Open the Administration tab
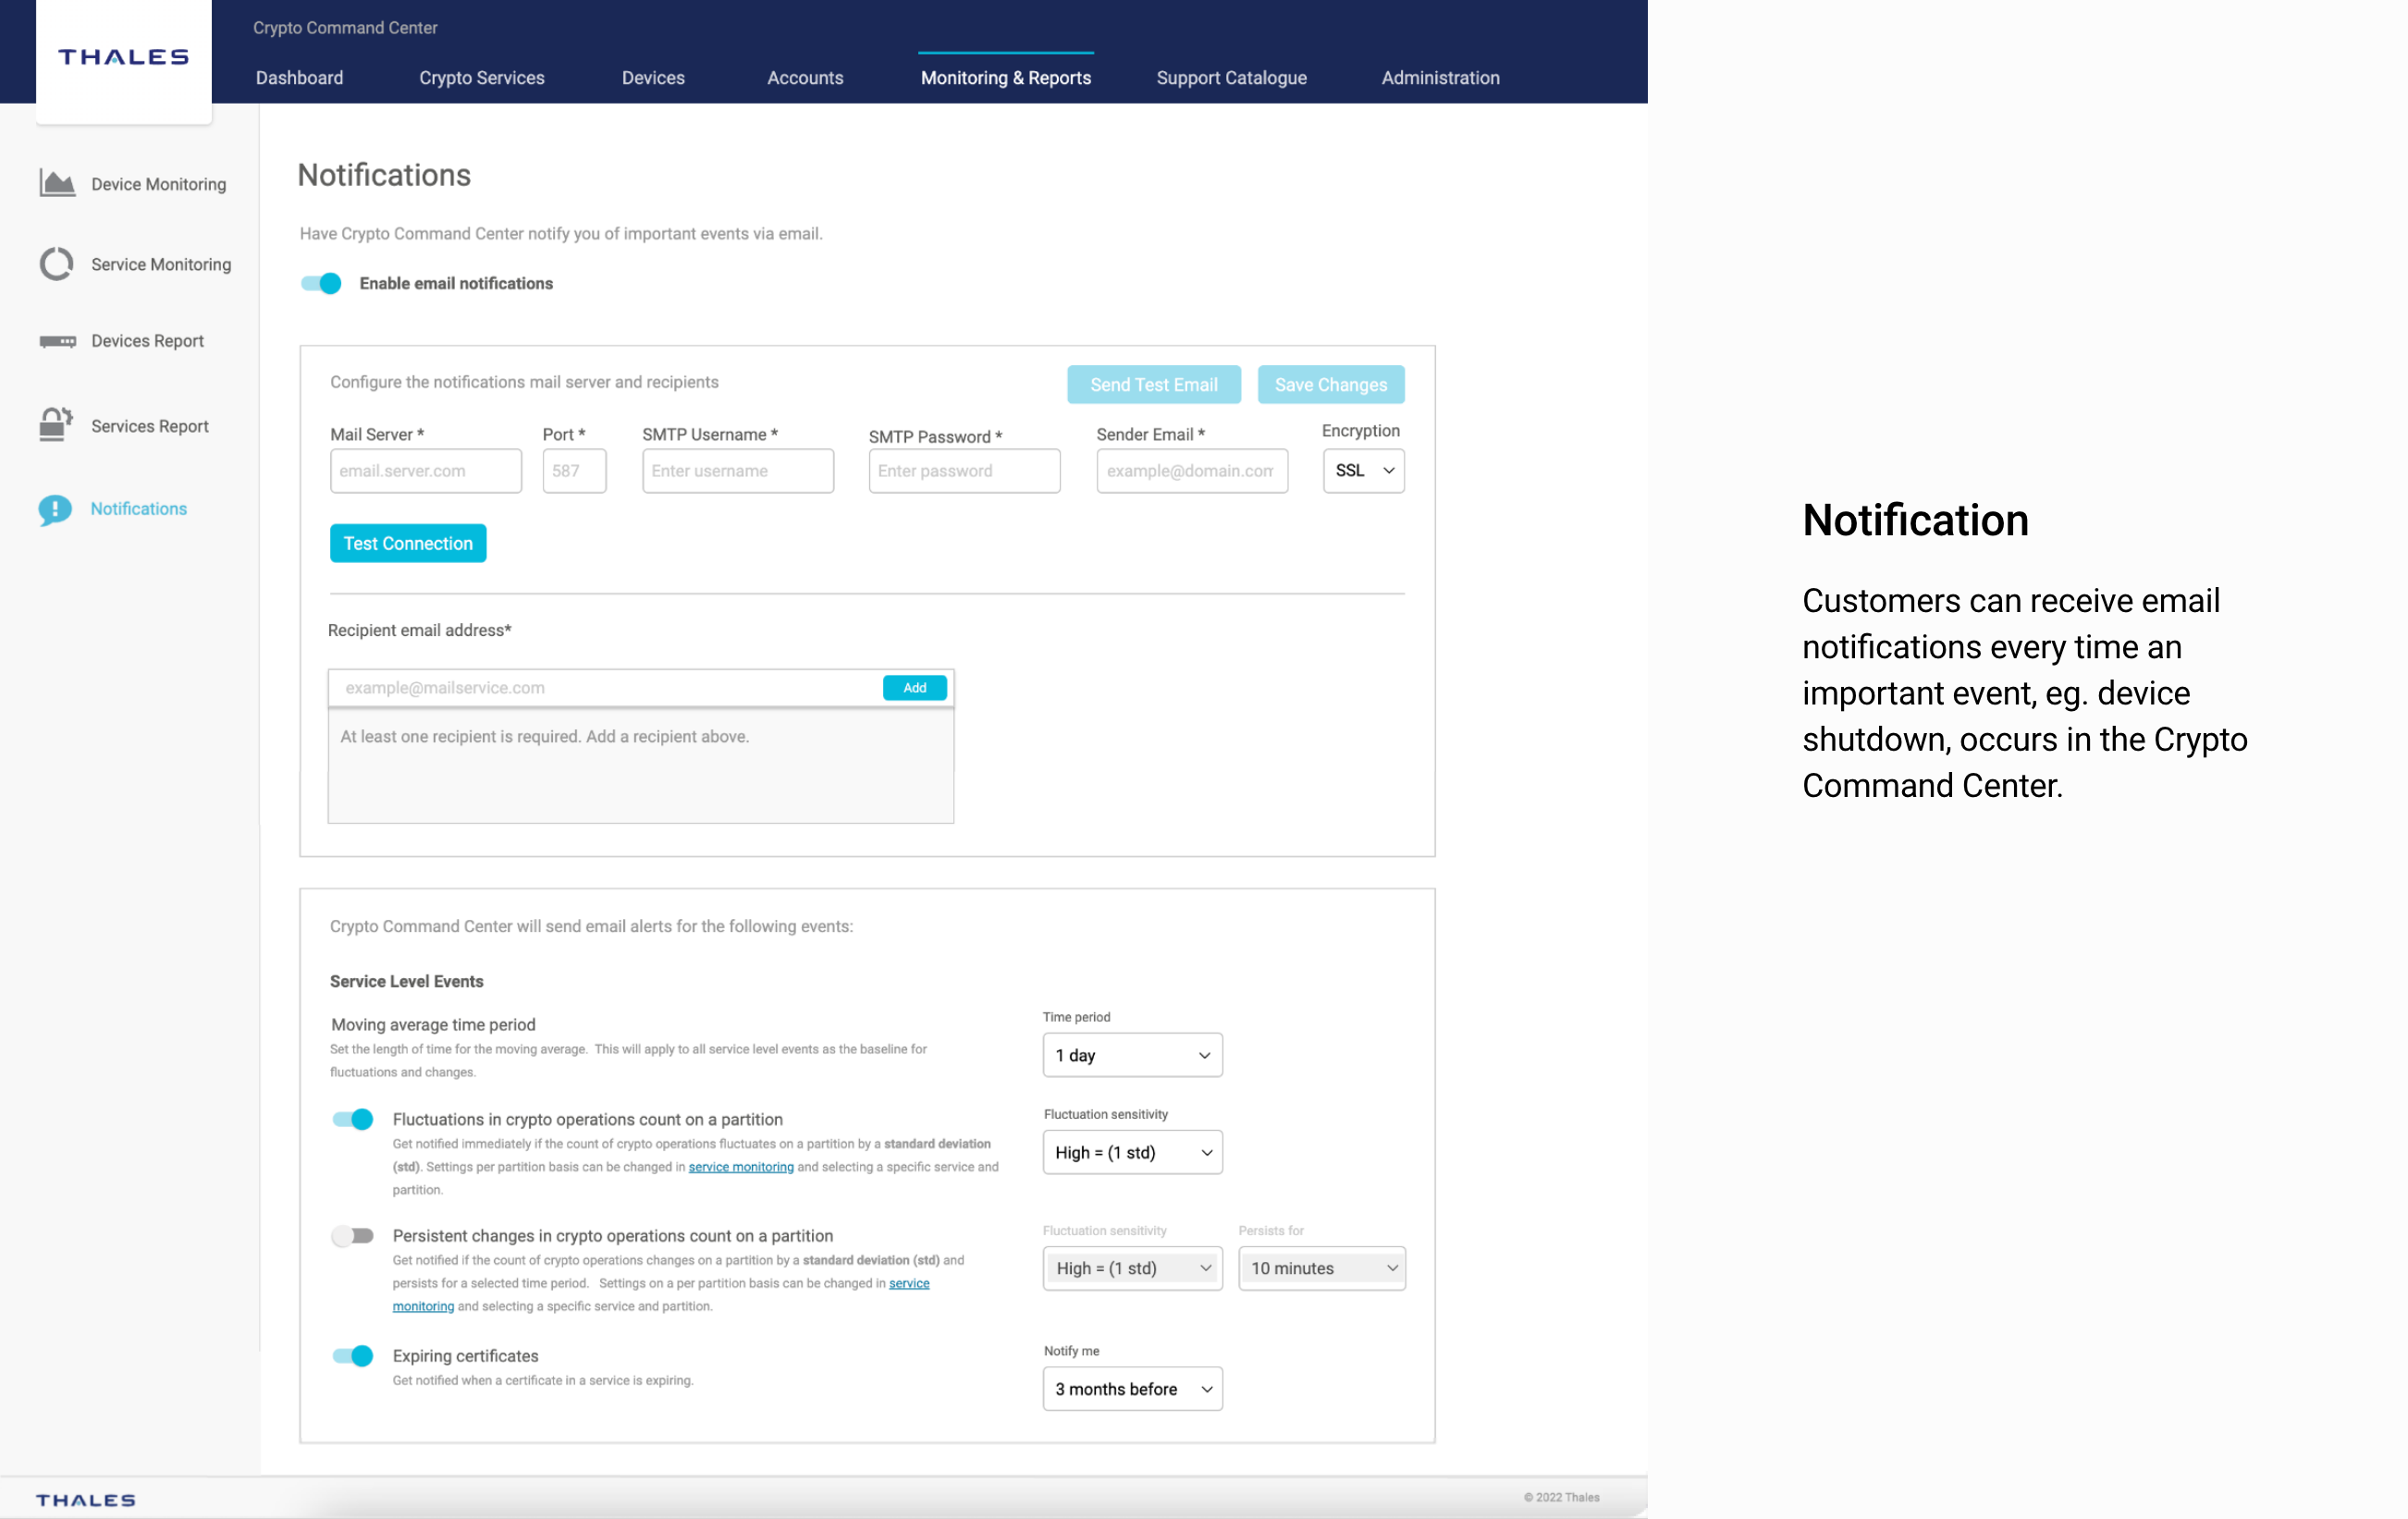Image resolution: width=2408 pixels, height=1519 pixels. point(1440,78)
